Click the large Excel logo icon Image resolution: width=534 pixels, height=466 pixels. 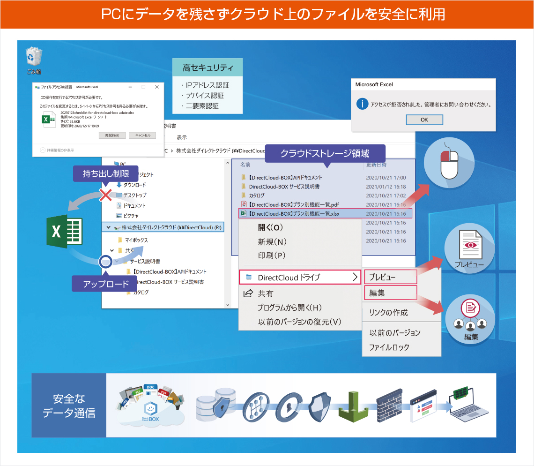pos(65,232)
